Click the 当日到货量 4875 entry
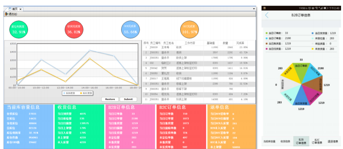The width and height of the screenshot is (343, 149). point(71,114)
